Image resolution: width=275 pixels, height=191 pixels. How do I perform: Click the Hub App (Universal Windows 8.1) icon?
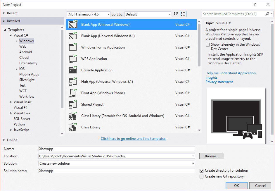73,81
